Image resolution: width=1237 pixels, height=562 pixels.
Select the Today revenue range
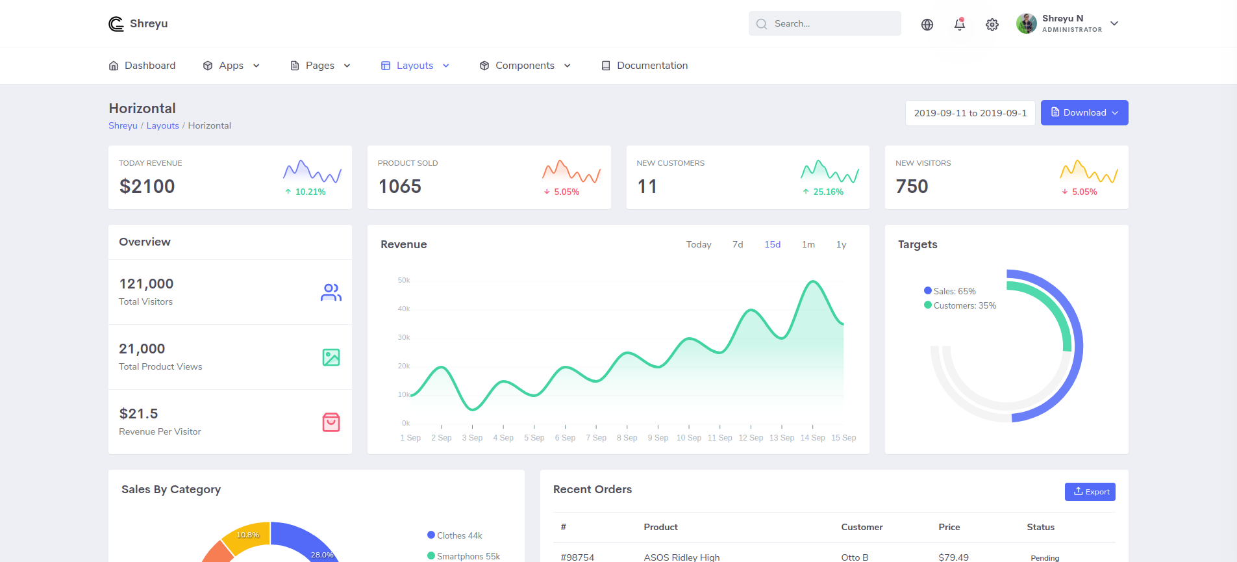[x=699, y=244]
